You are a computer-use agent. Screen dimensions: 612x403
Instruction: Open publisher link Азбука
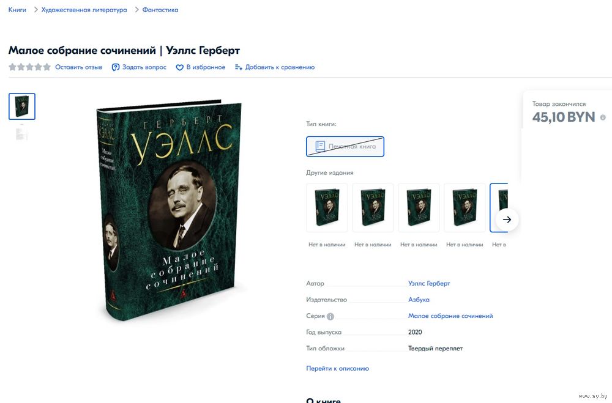[x=419, y=300]
